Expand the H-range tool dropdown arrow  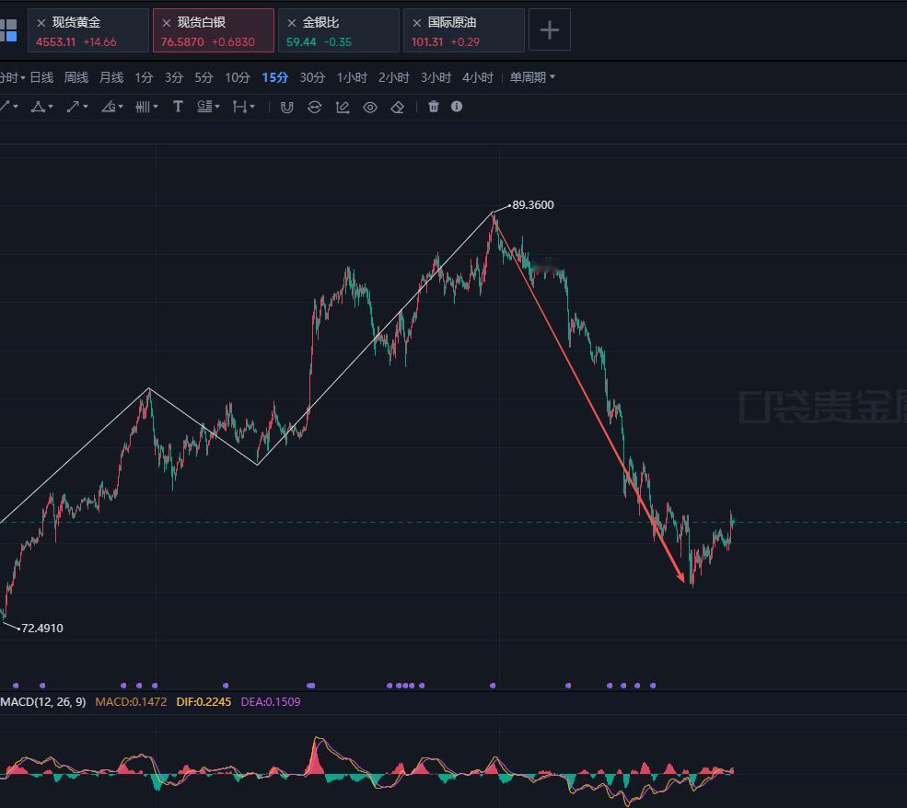253,107
